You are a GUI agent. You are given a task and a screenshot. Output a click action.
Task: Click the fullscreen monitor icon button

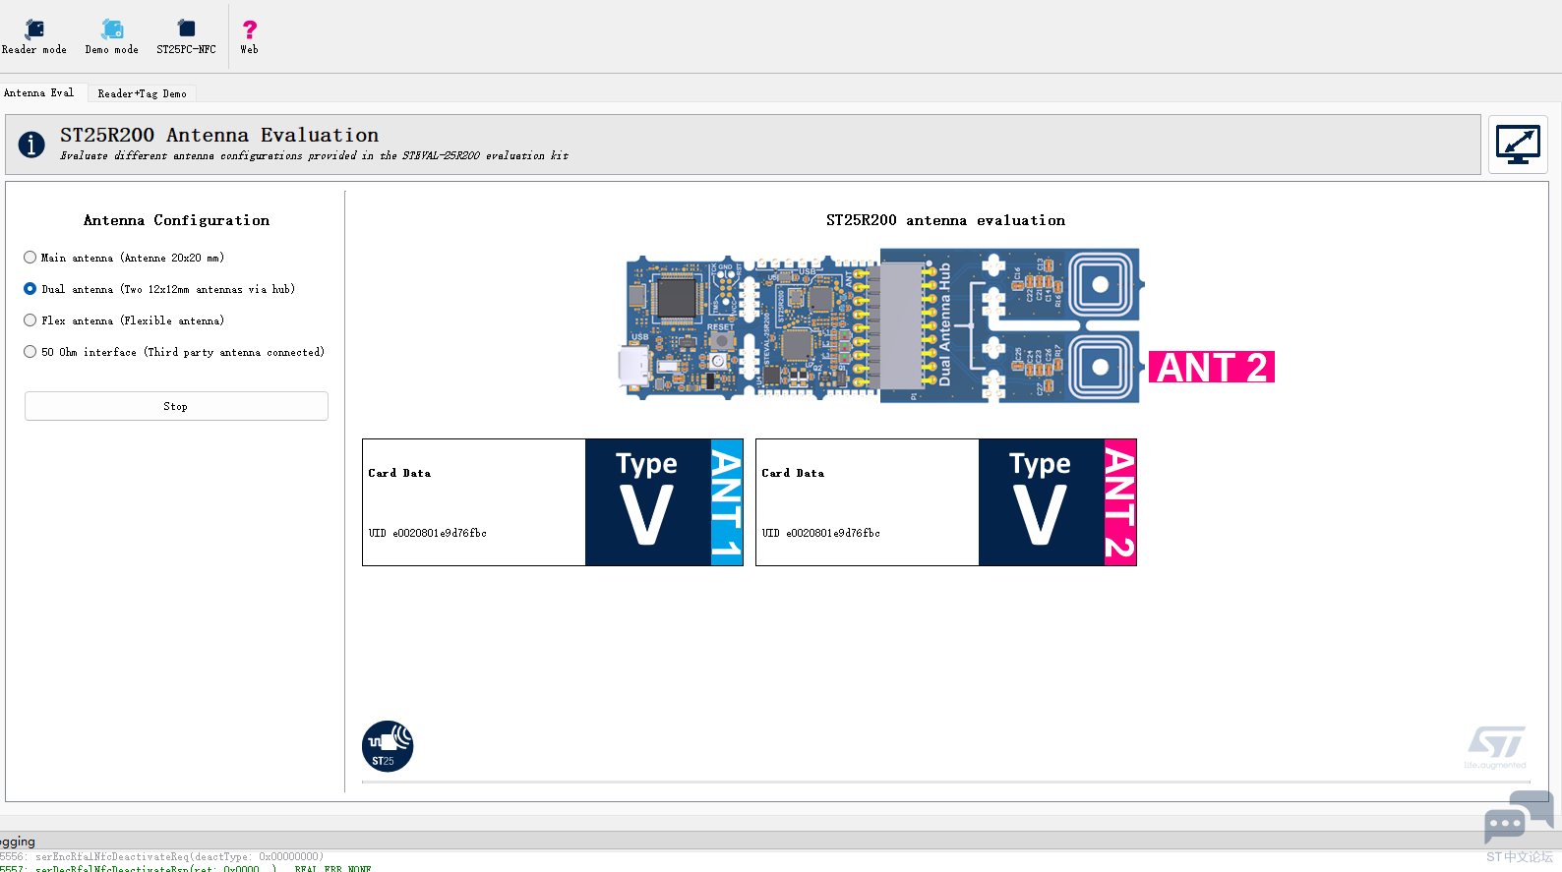point(1518,145)
